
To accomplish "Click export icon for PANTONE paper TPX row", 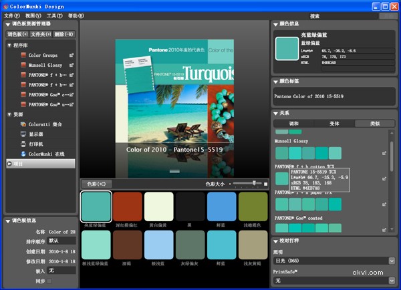I will click(384, 204).
